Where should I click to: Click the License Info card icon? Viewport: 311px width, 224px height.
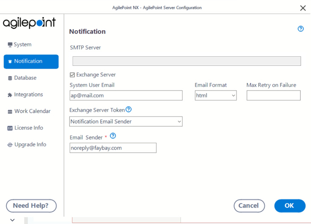pos(10,128)
